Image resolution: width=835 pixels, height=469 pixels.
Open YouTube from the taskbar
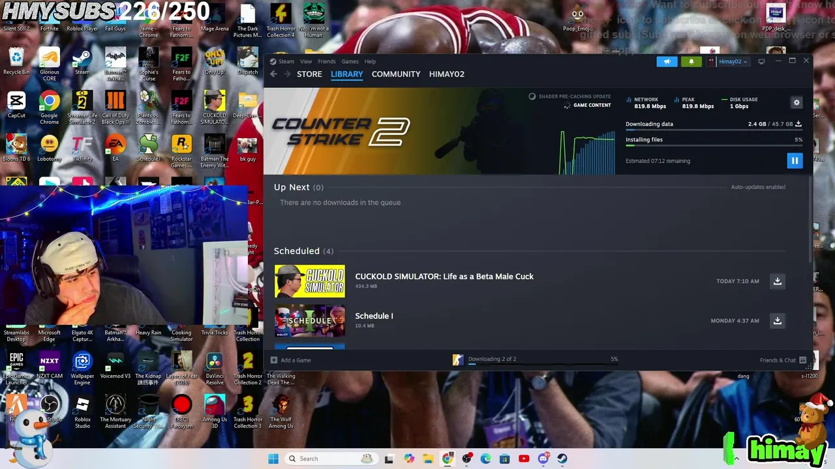(524, 459)
